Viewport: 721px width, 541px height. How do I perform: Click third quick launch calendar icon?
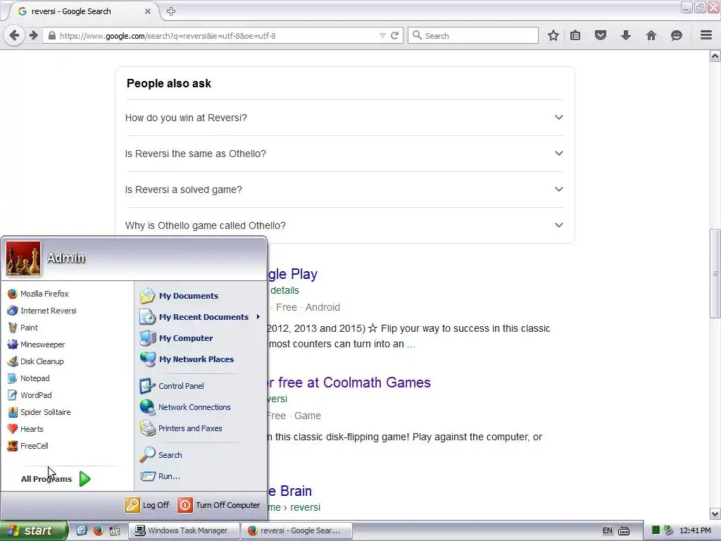(115, 530)
